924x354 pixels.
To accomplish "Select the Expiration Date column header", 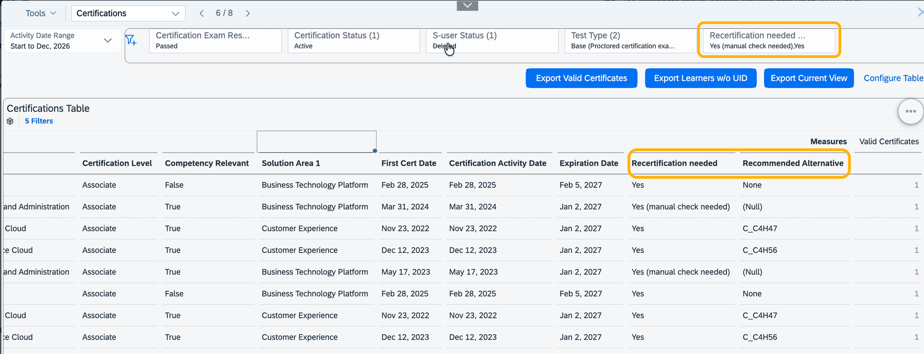I will 589,163.
